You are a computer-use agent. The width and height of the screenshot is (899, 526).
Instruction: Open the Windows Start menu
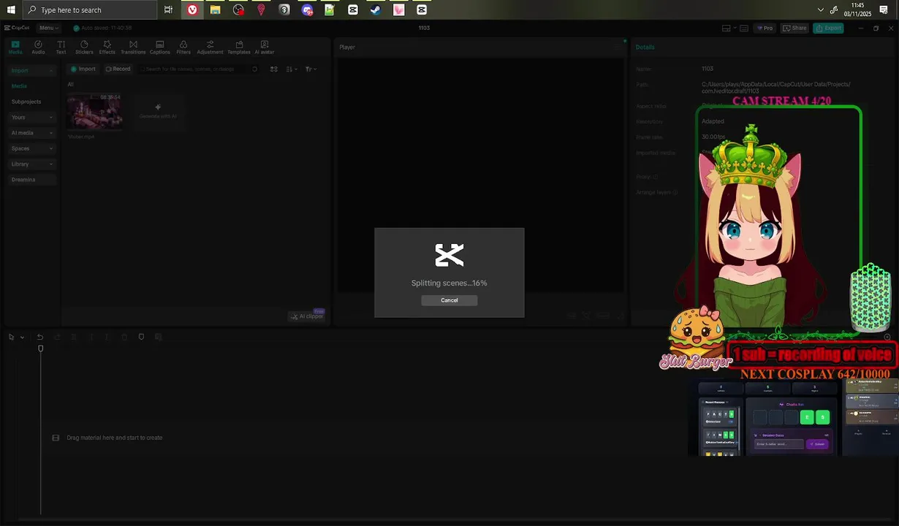pyautogui.click(x=11, y=9)
